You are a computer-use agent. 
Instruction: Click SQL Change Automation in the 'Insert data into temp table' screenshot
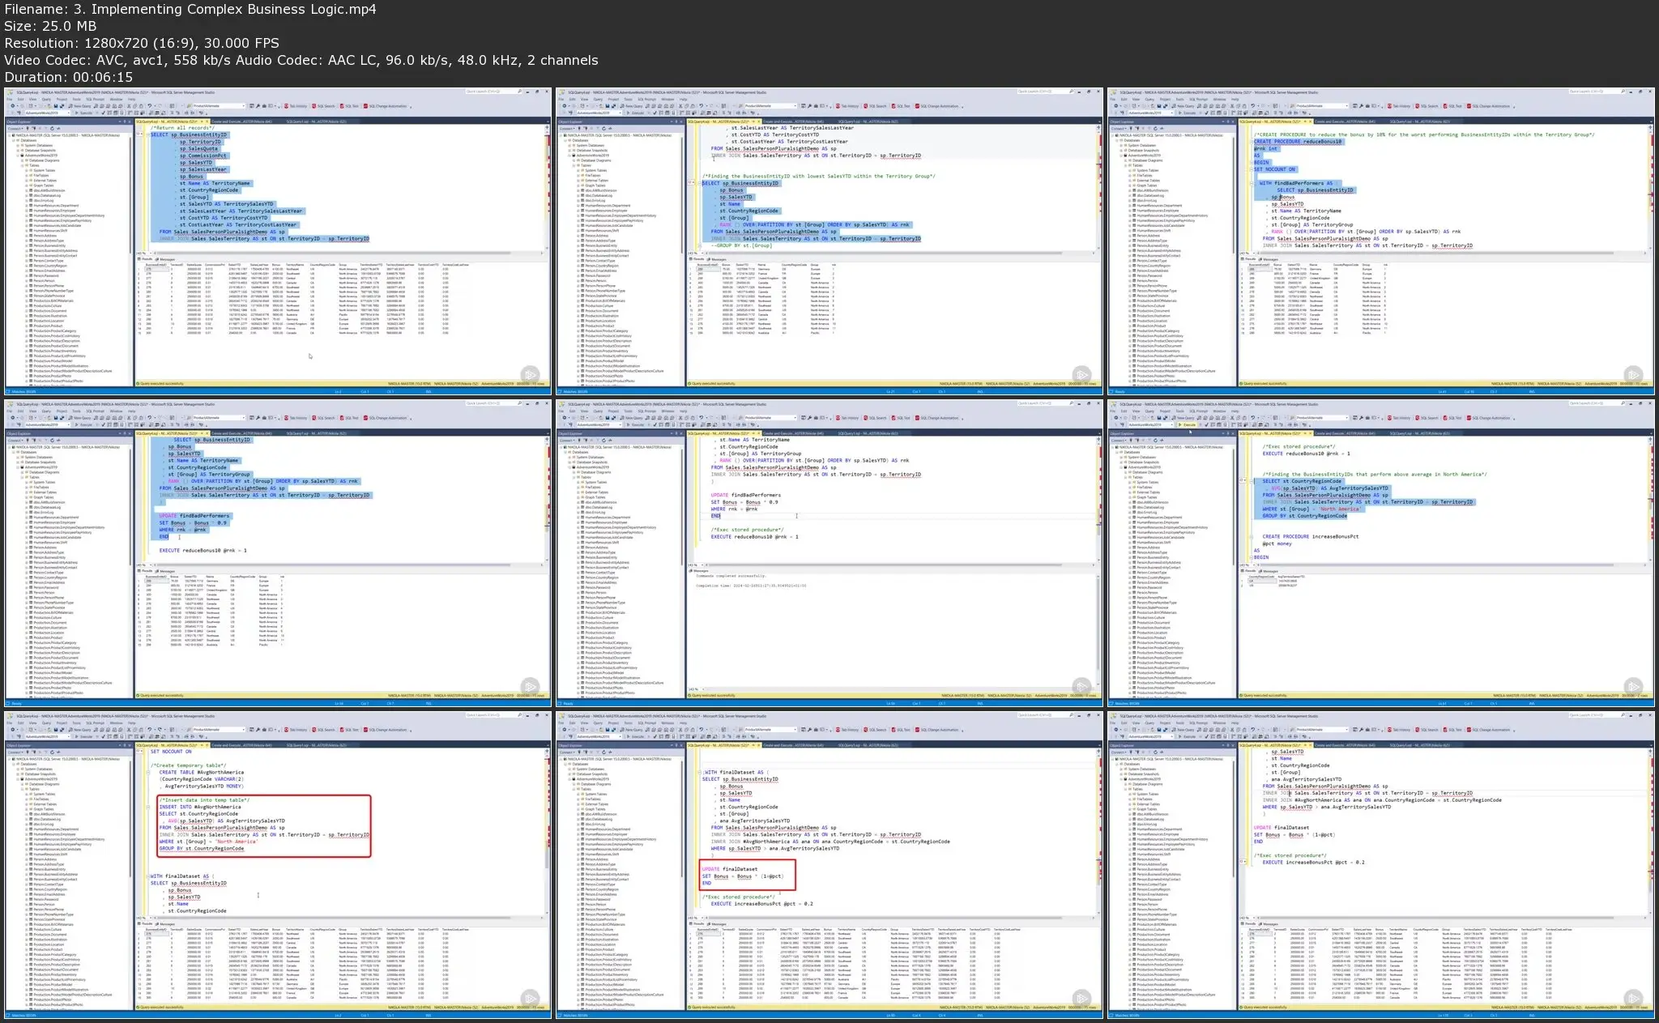coord(387,730)
